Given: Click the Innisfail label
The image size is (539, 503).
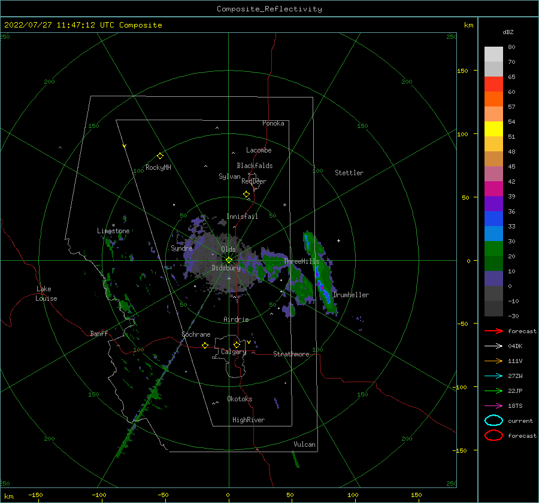Looking at the screenshot, I should click(242, 217).
